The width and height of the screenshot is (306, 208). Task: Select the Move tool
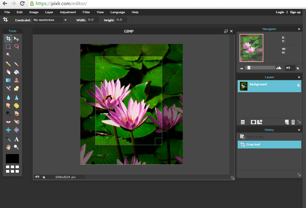click(16, 39)
